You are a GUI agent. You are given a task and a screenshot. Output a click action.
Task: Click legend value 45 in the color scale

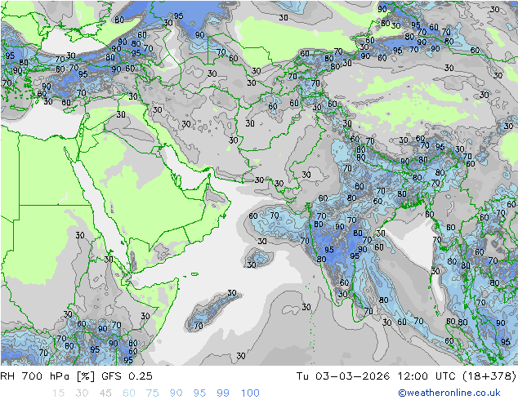click(x=105, y=393)
